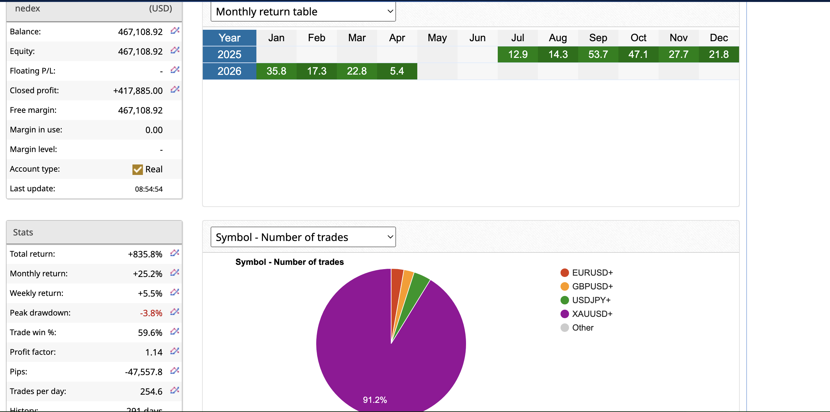This screenshot has width=830, height=412.
Task: Click the Trade win % chart icon
Action: coord(175,332)
